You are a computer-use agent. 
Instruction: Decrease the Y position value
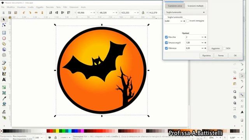coord(114,12)
